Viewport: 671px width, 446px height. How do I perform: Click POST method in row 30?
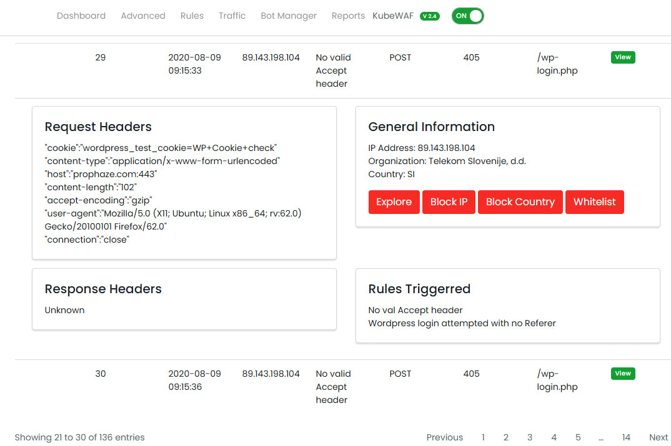coord(400,374)
